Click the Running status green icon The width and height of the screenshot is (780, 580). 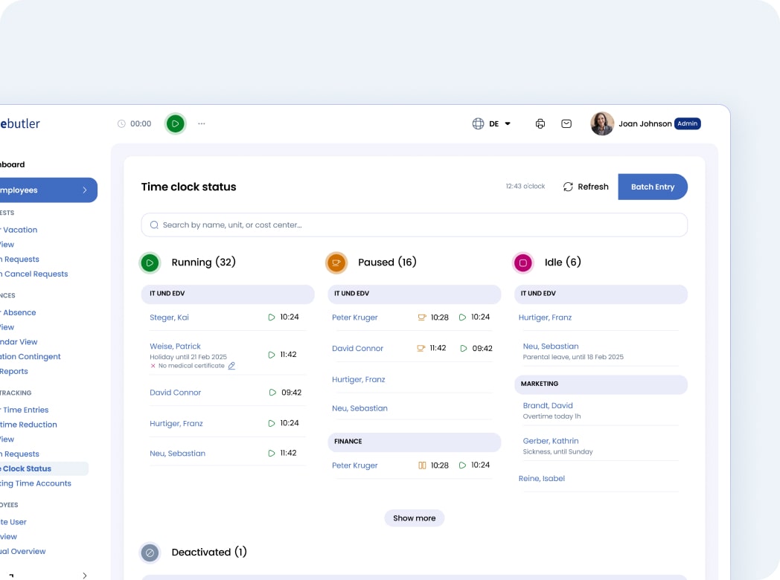(150, 262)
